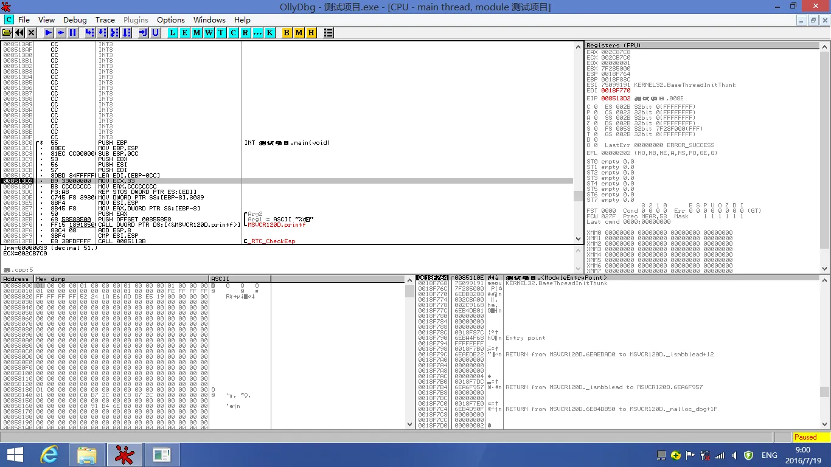Open Memory breakpoints with yellow M icon
The height and width of the screenshot is (467, 831).
click(299, 33)
